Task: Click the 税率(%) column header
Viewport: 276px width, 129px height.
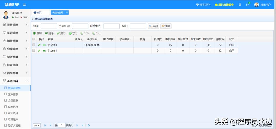Action: (x=220, y=39)
